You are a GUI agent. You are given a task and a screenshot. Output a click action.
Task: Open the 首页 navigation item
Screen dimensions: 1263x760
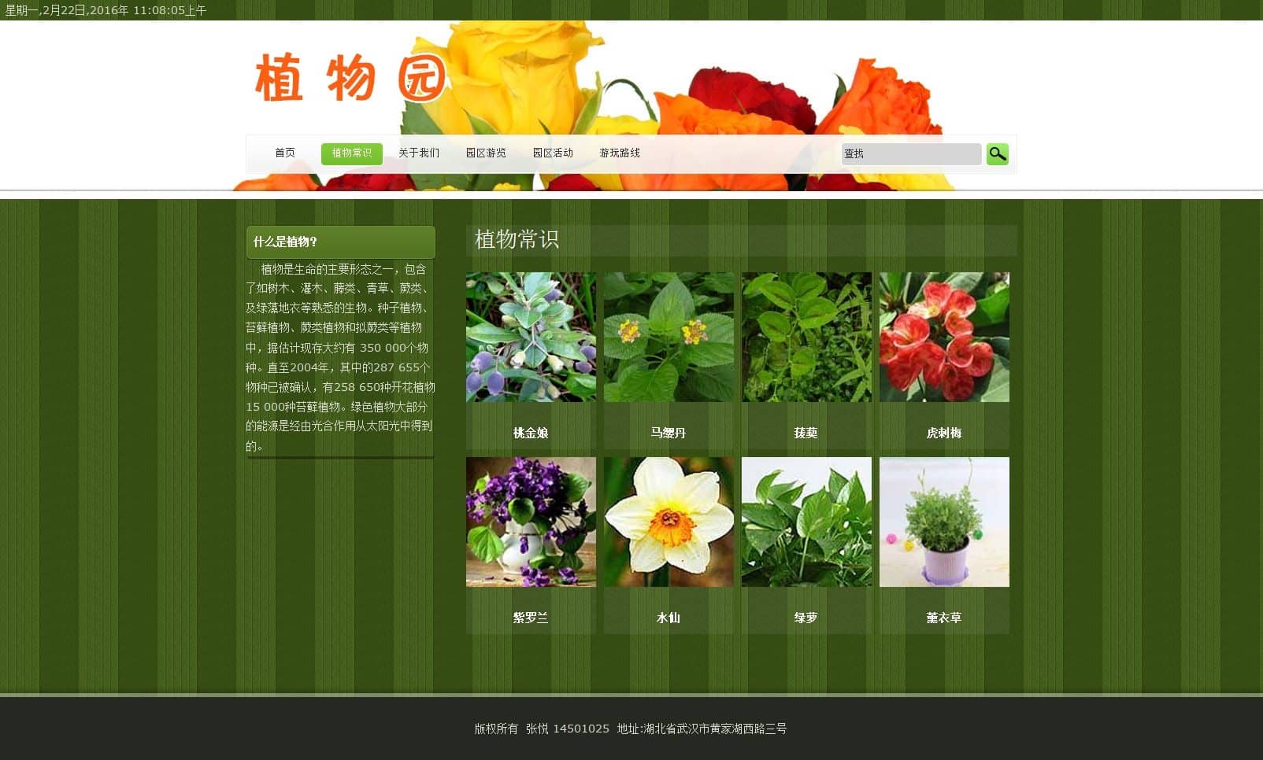point(285,153)
